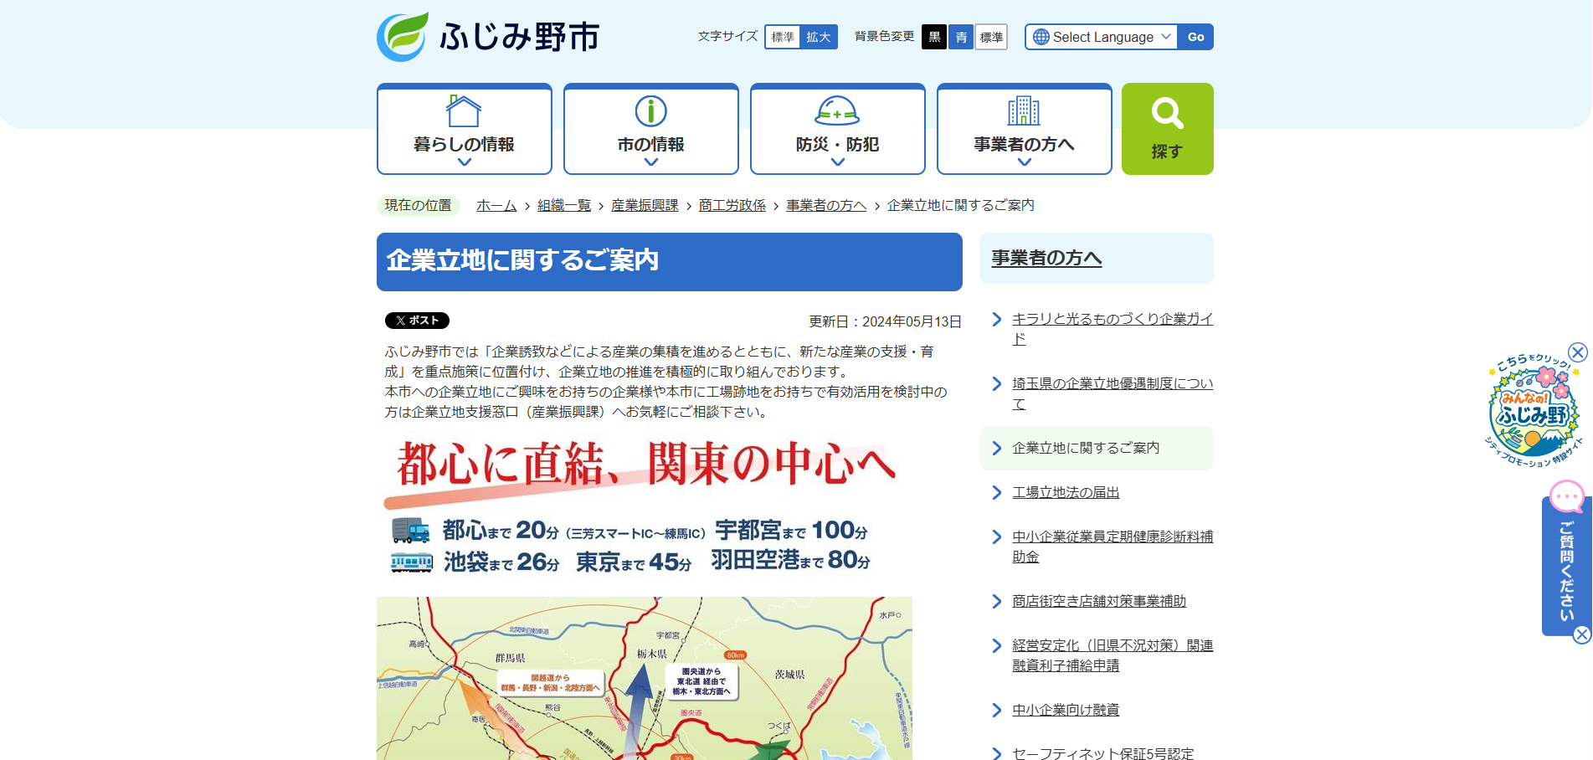1593x760 pixels.
Task: Close the みんなのふじみ野 promotion badge
Action: point(1578,352)
